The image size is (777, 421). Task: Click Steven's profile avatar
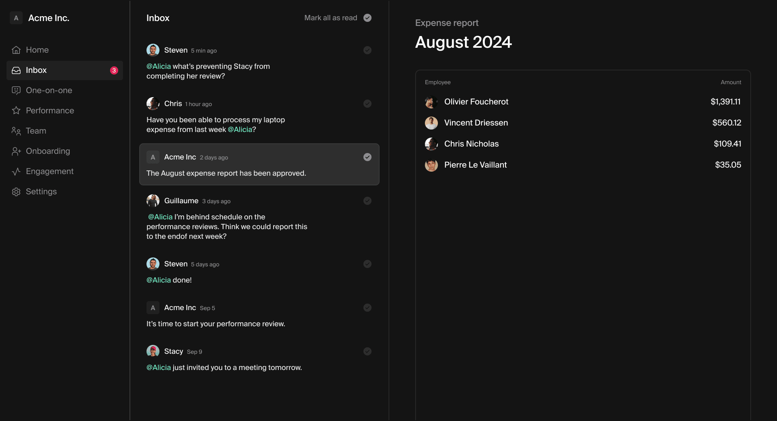coord(153,50)
